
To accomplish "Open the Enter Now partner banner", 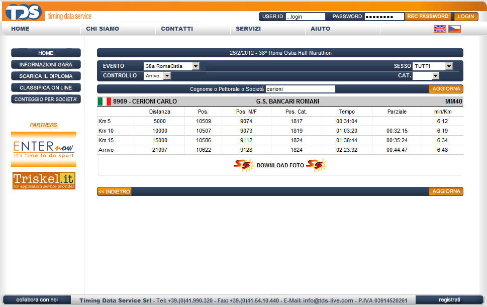I will pyautogui.click(x=44, y=149).
